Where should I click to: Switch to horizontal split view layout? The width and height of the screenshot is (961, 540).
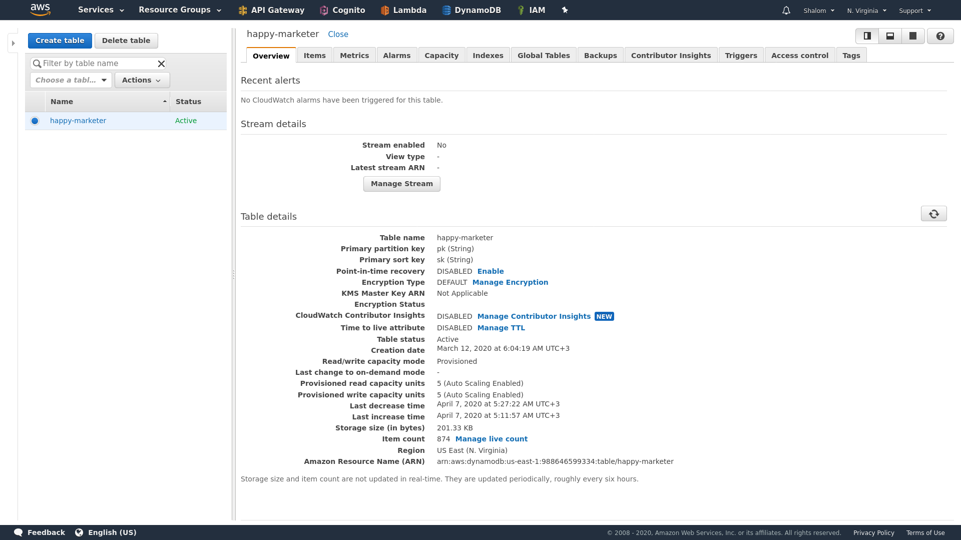890,36
